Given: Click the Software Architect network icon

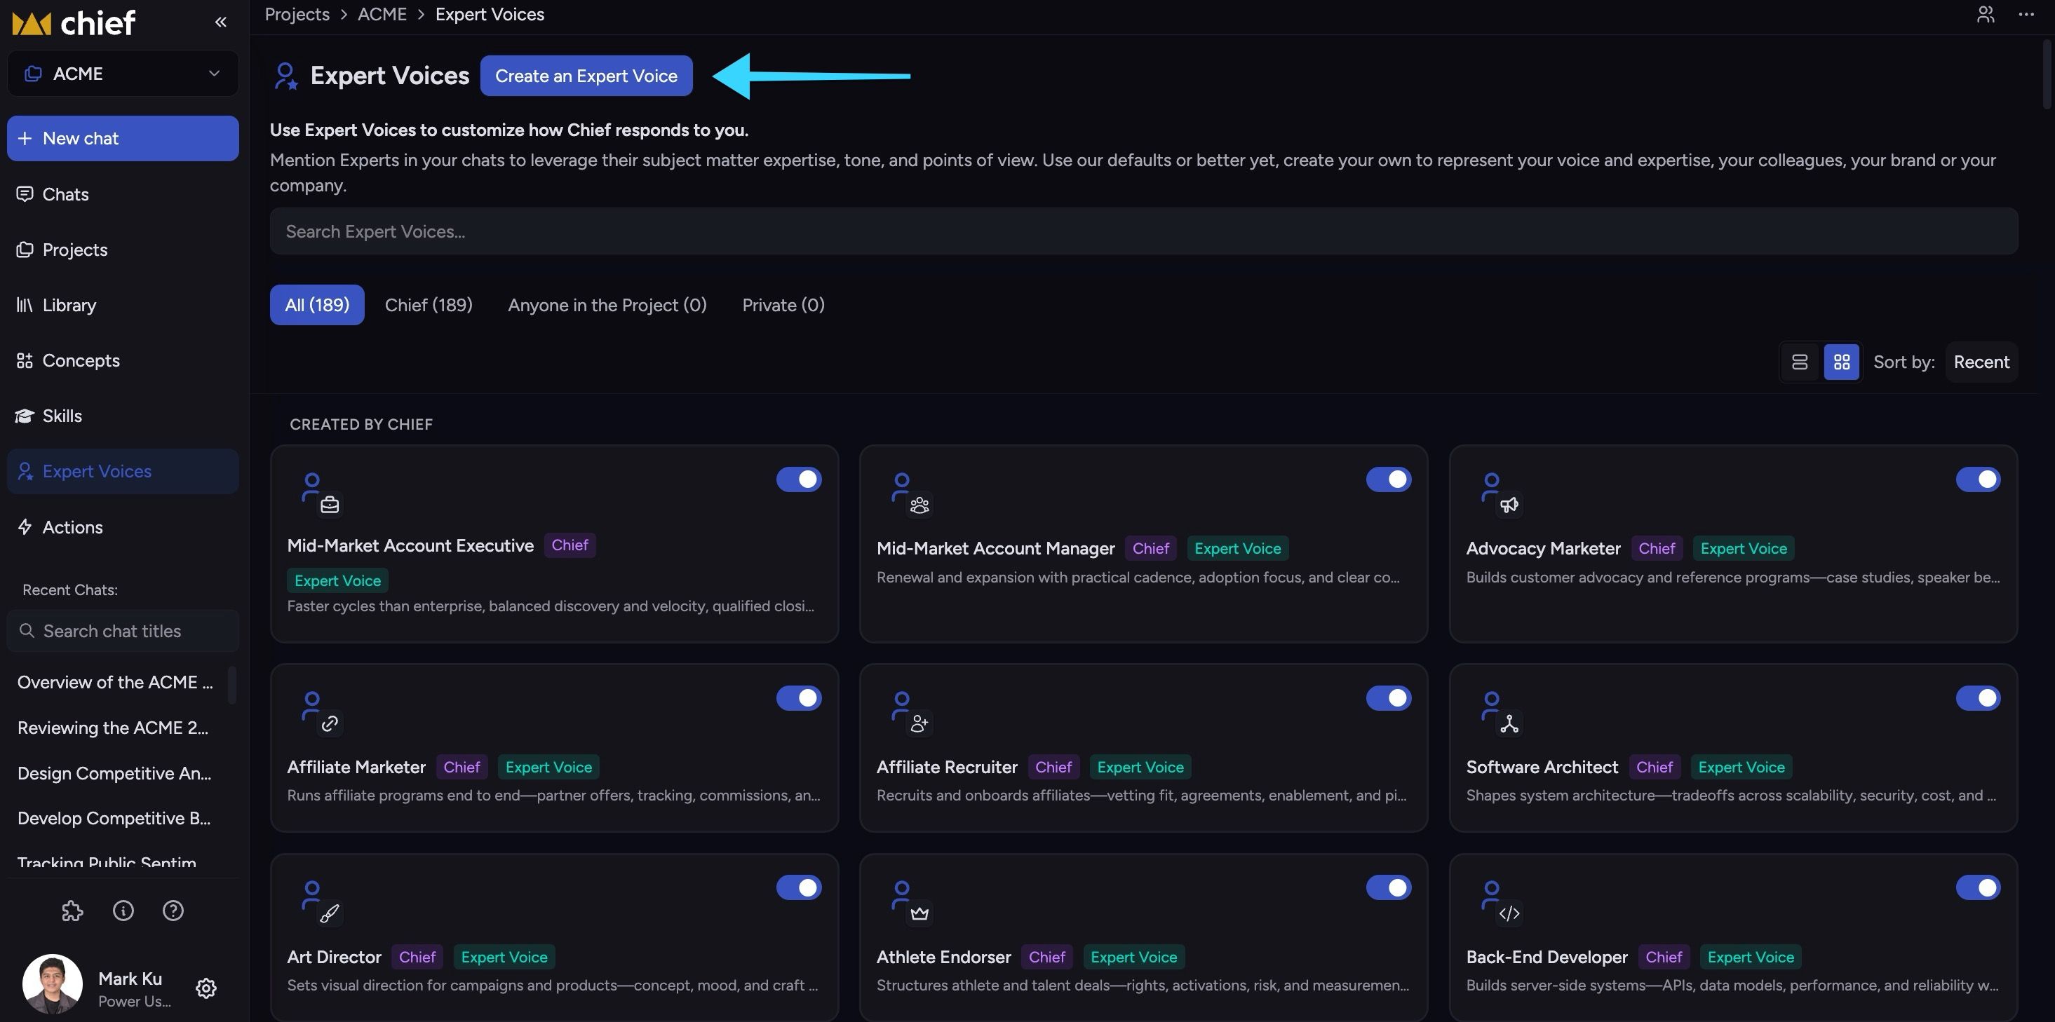Looking at the screenshot, I should 1509,723.
